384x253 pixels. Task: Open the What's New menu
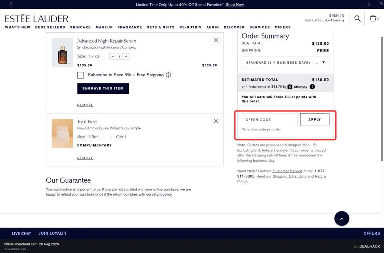pyautogui.click(x=18, y=28)
